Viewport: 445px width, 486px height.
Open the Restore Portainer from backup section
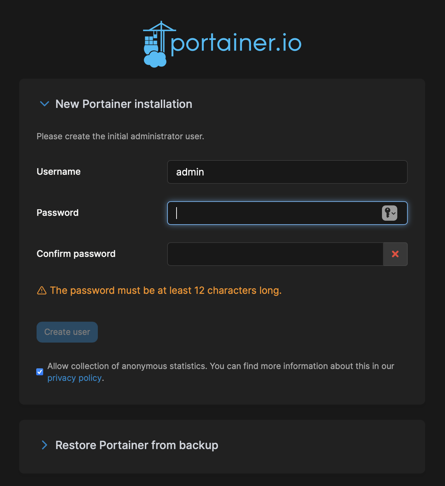(x=137, y=445)
